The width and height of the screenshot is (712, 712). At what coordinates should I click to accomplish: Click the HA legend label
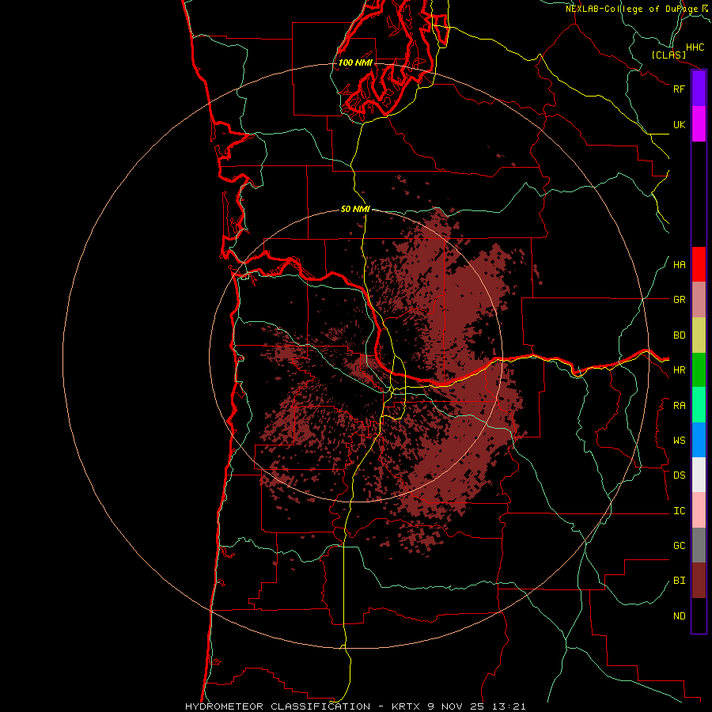[679, 265]
